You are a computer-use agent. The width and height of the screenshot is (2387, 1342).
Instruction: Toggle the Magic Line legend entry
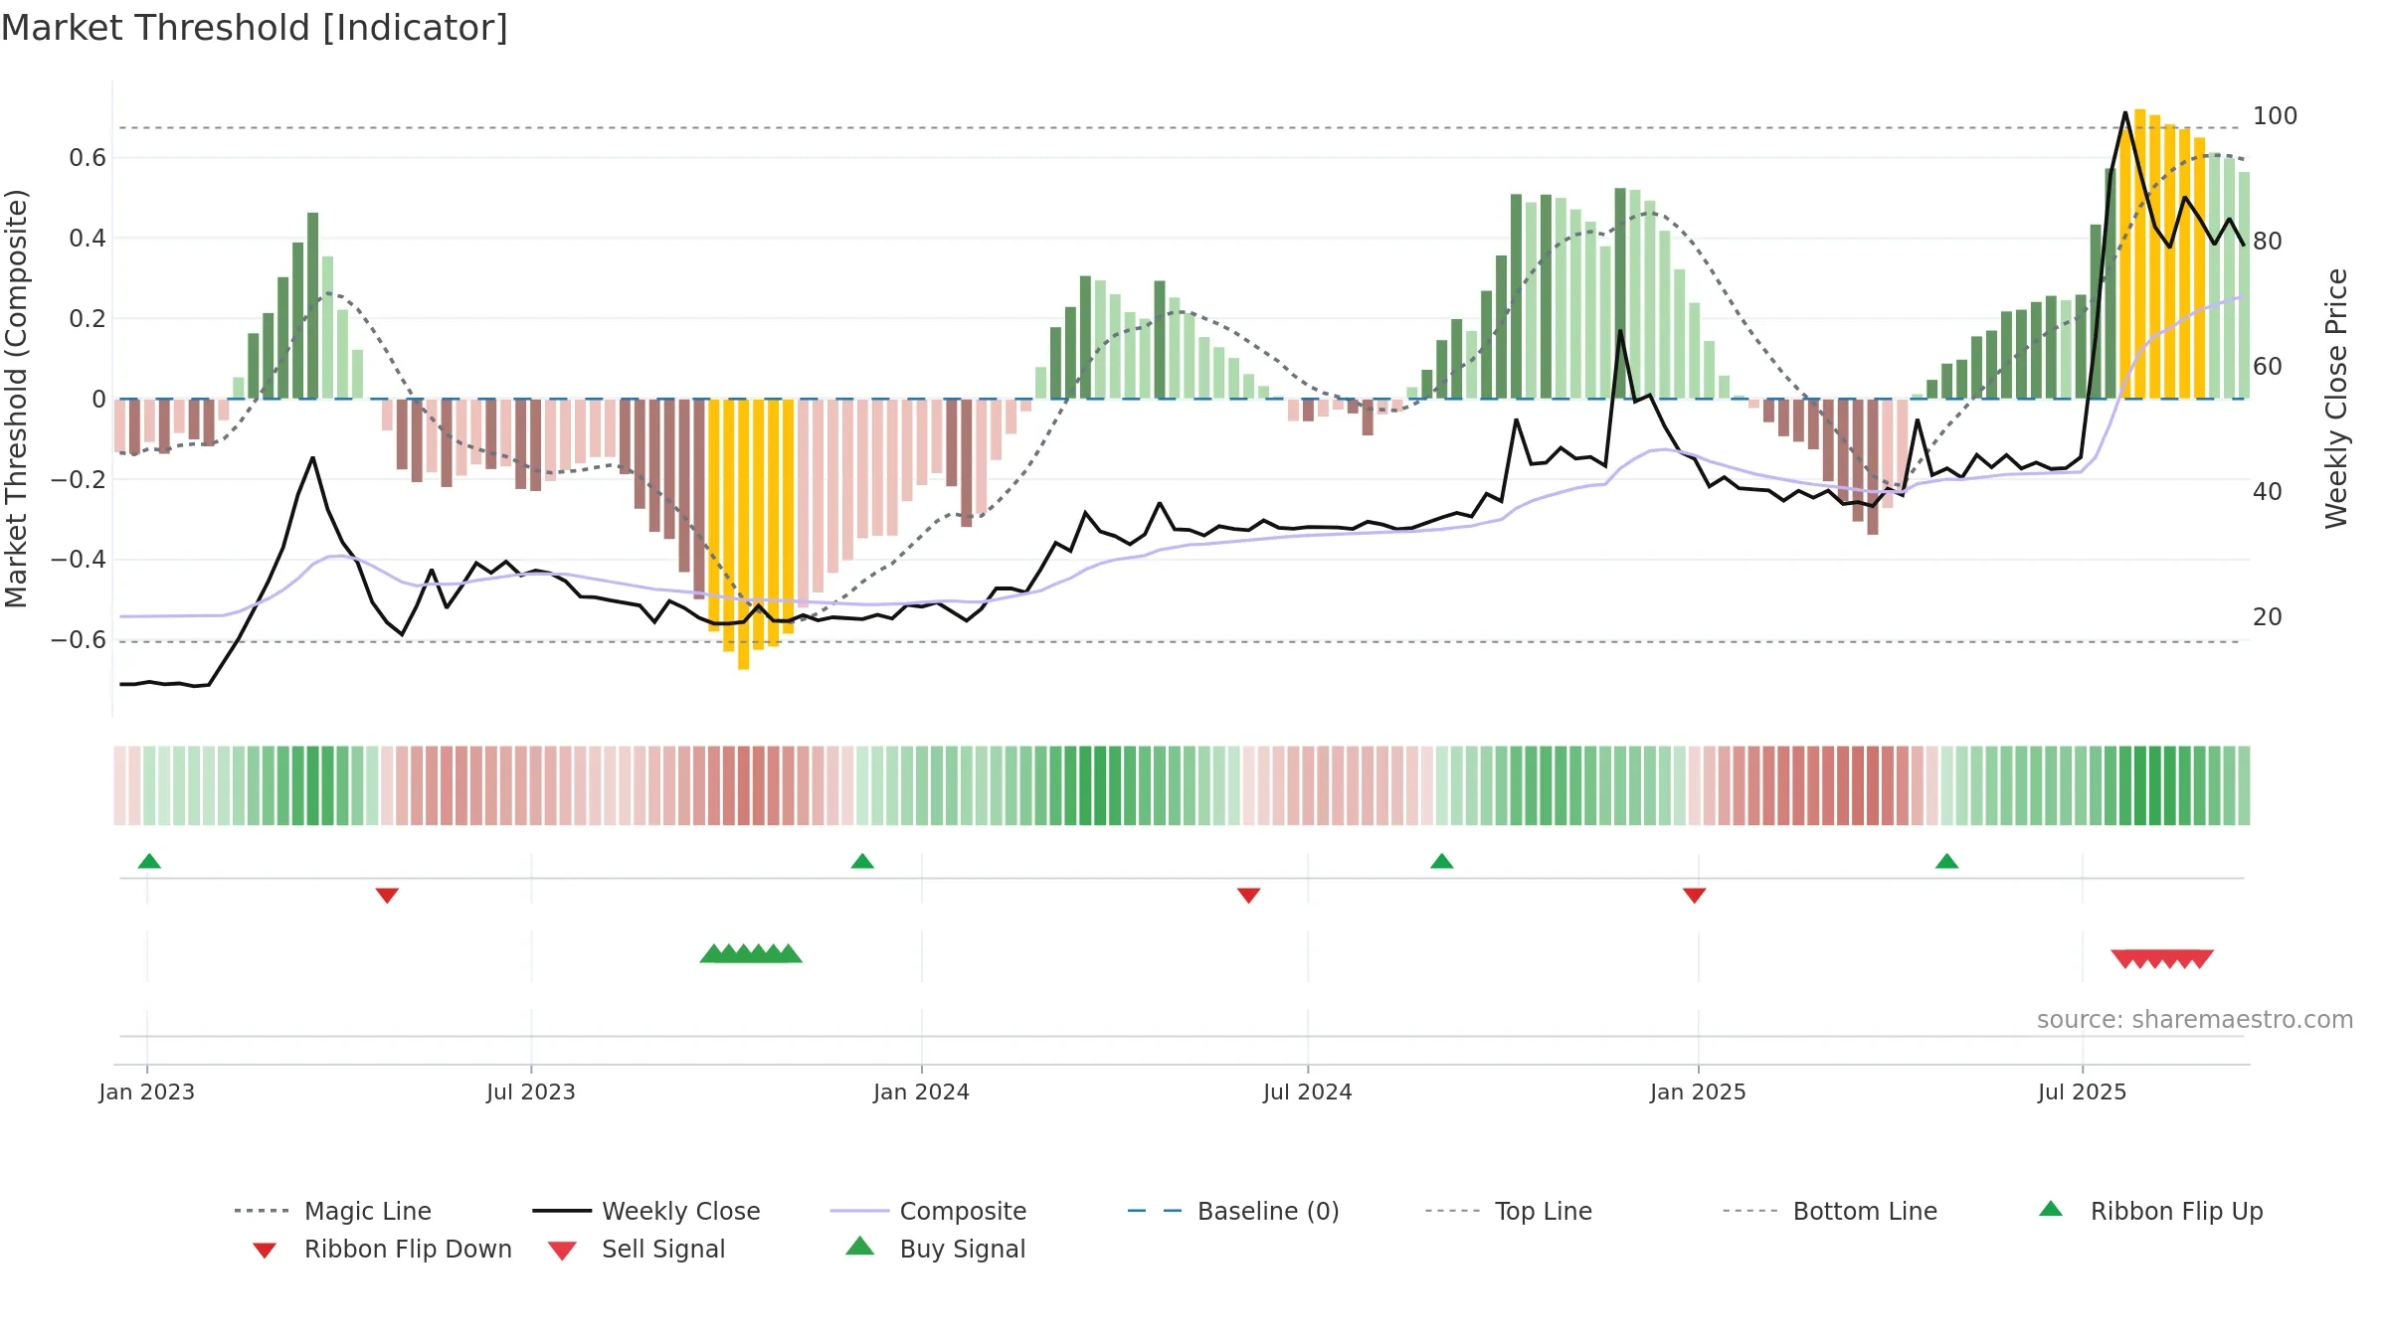332,1211
